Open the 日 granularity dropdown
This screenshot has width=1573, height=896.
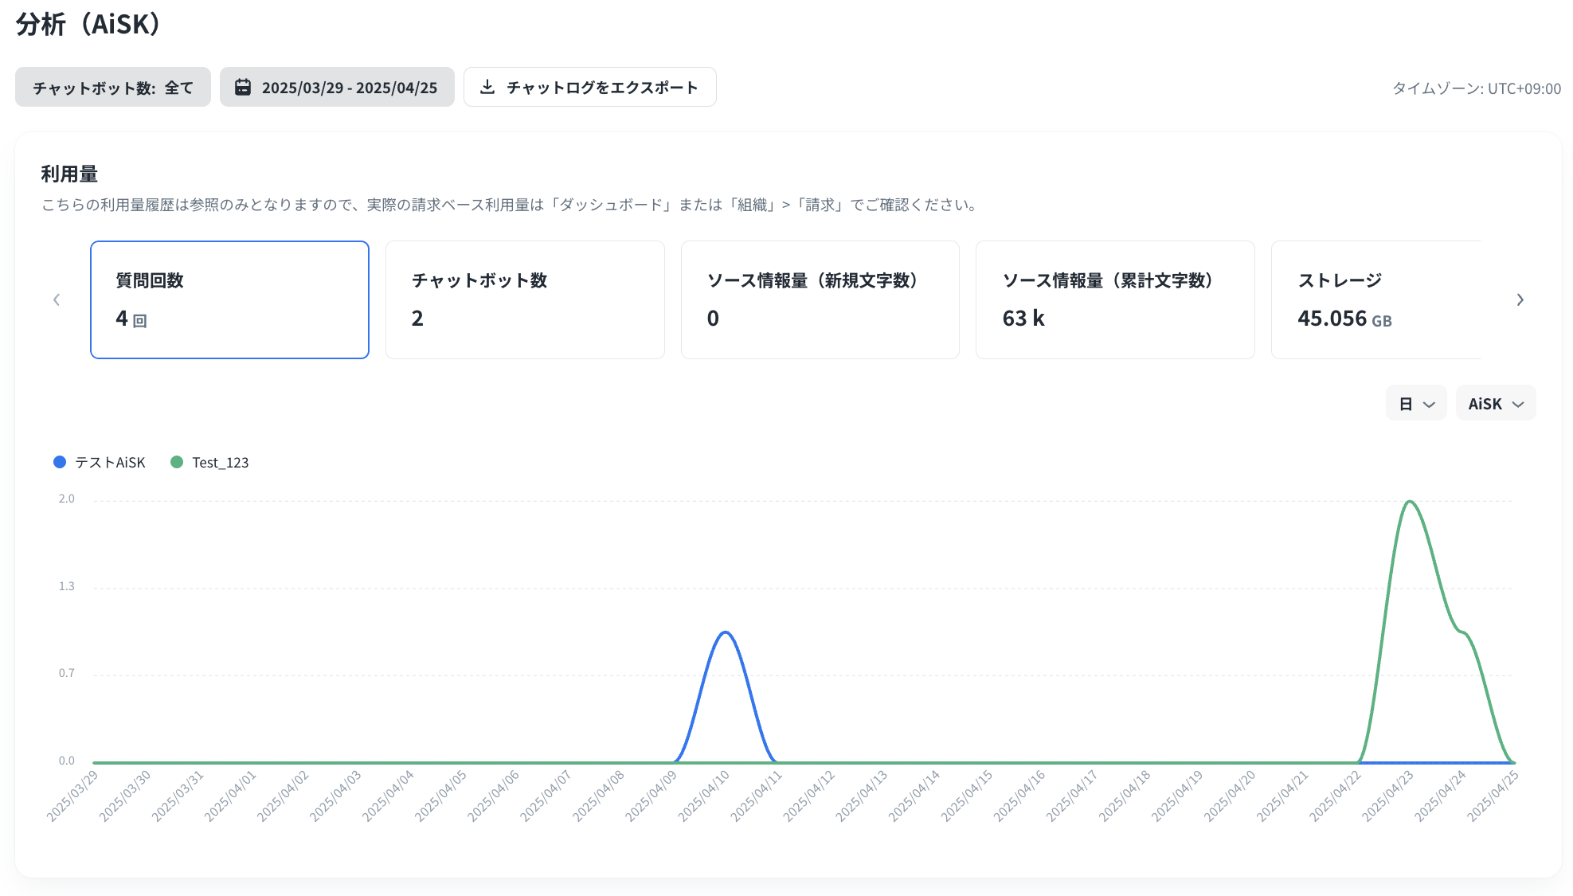(x=1415, y=404)
